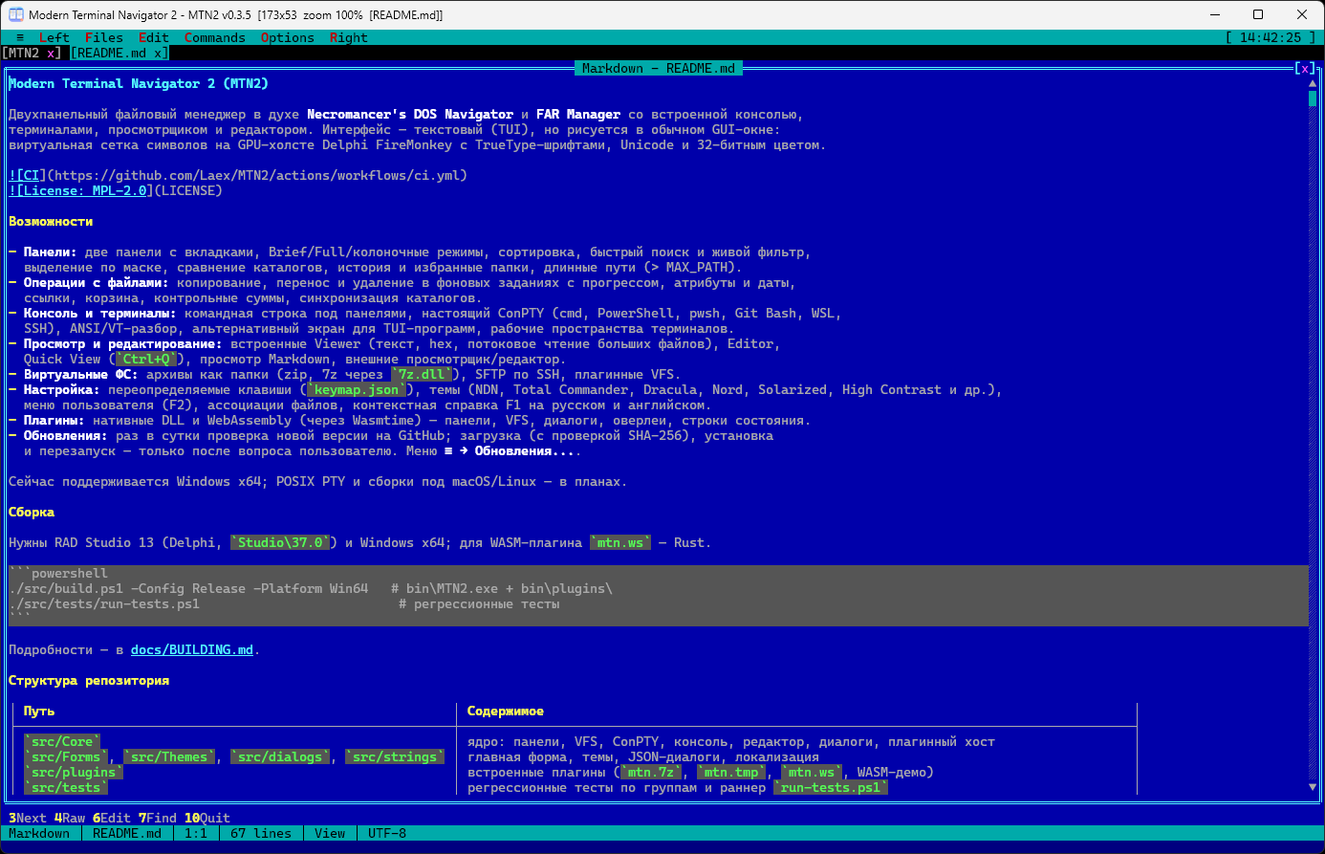Close the README.md tab with its x
Image resolution: width=1325 pixels, height=854 pixels.
[159, 53]
